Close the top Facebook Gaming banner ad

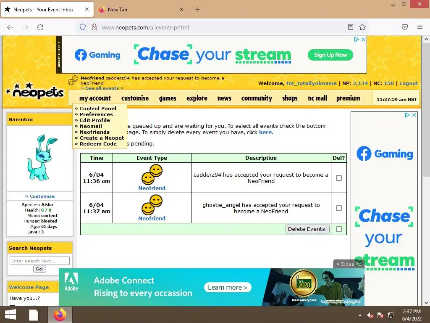(363, 39)
